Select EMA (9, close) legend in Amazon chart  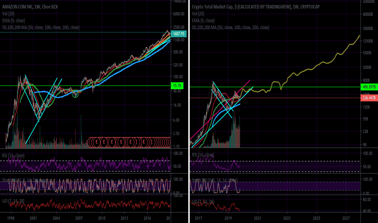pyautogui.click(x=13, y=21)
